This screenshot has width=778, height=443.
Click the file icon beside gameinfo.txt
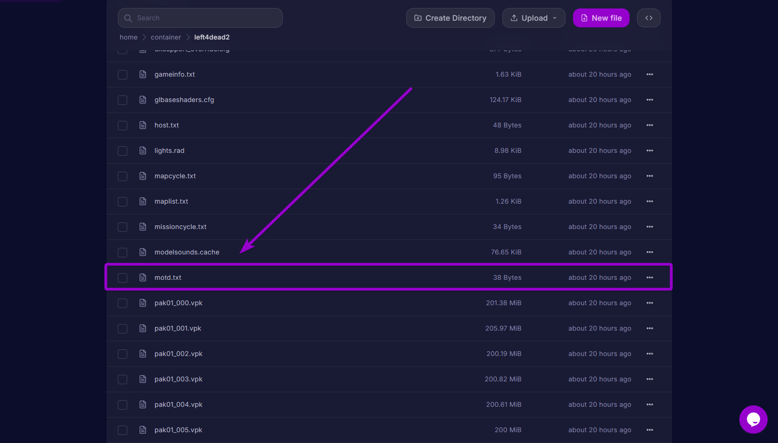coord(143,74)
